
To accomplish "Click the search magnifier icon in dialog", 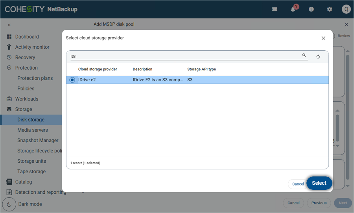I will [304, 56].
